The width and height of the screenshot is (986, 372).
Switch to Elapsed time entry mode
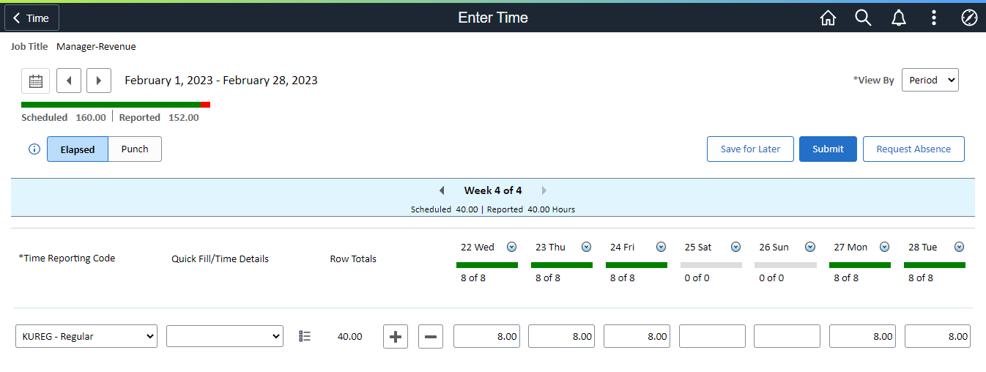[78, 149]
